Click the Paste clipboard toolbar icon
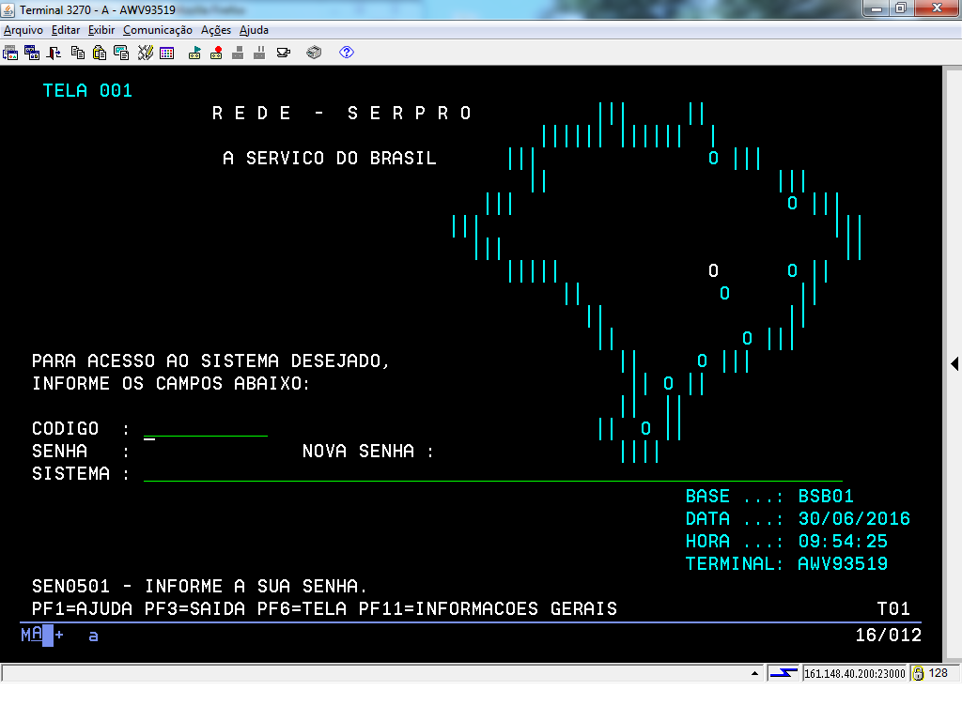 tap(100, 53)
